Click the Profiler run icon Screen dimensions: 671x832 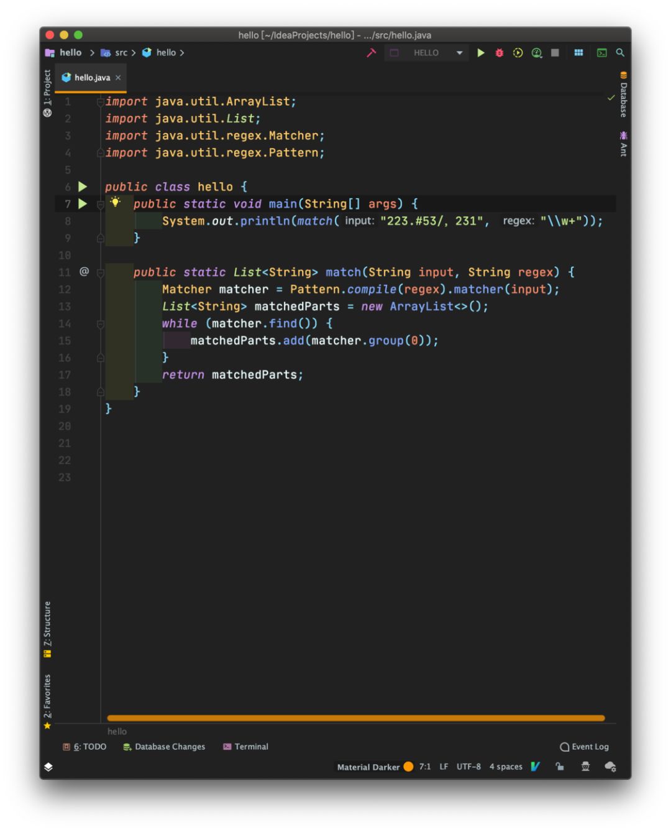pos(537,53)
